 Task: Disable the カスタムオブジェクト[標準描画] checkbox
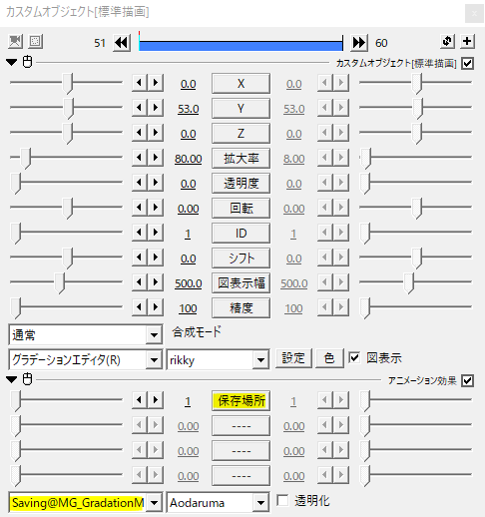[x=467, y=63]
